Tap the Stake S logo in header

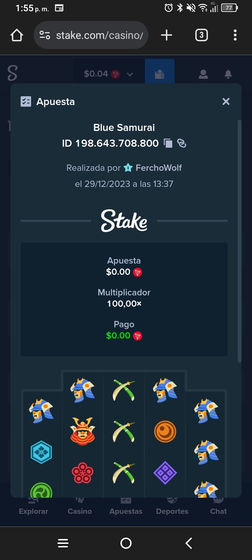12,73
